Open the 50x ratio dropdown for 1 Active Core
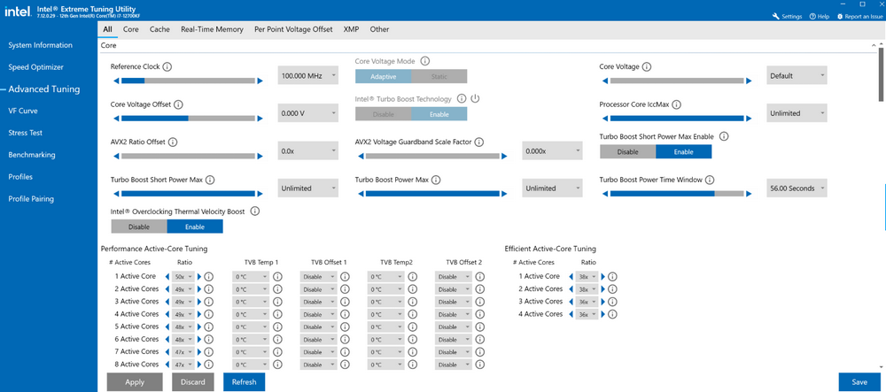This screenshot has height=392, width=886. 184,277
